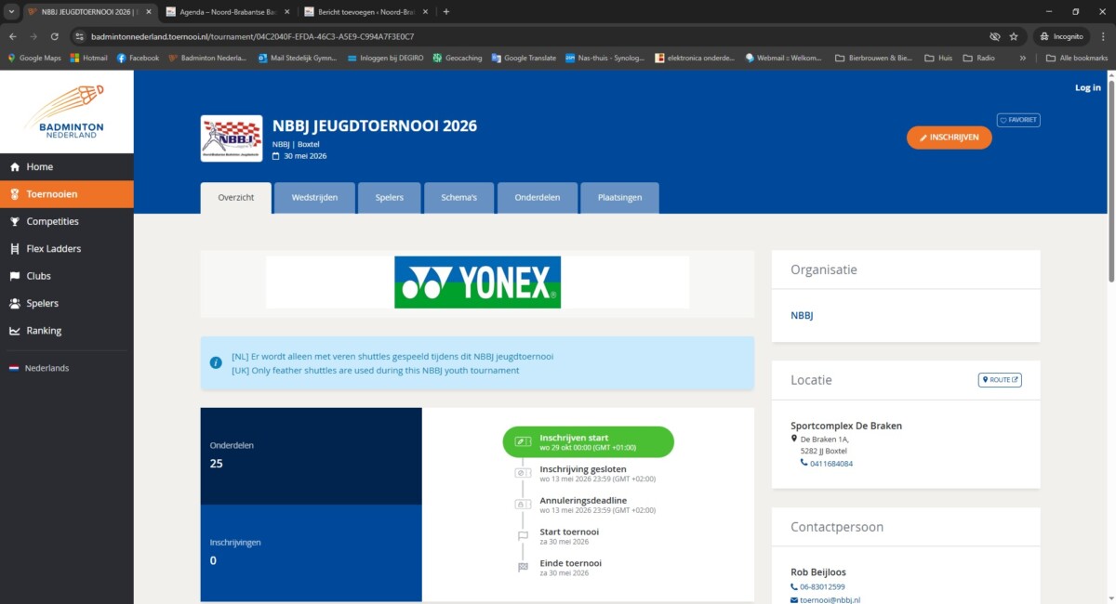1116x604 pixels.
Task: Click the NBBJ tournament logo in the header
Action: point(231,138)
